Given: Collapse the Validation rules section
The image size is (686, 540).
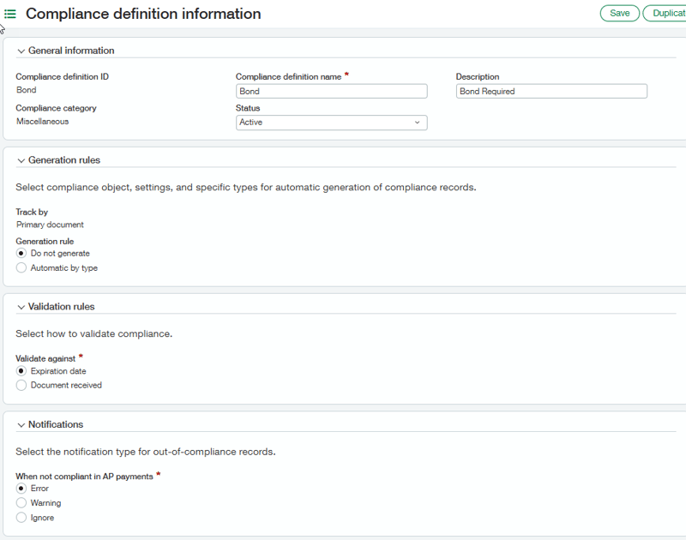Looking at the screenshot, I should point(21,307).
